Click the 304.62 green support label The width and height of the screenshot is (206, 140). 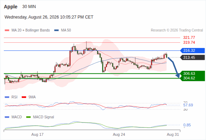189,78
